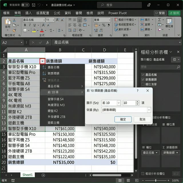
Task: Click the 取消 button in dialog
Action: [142, 119]
